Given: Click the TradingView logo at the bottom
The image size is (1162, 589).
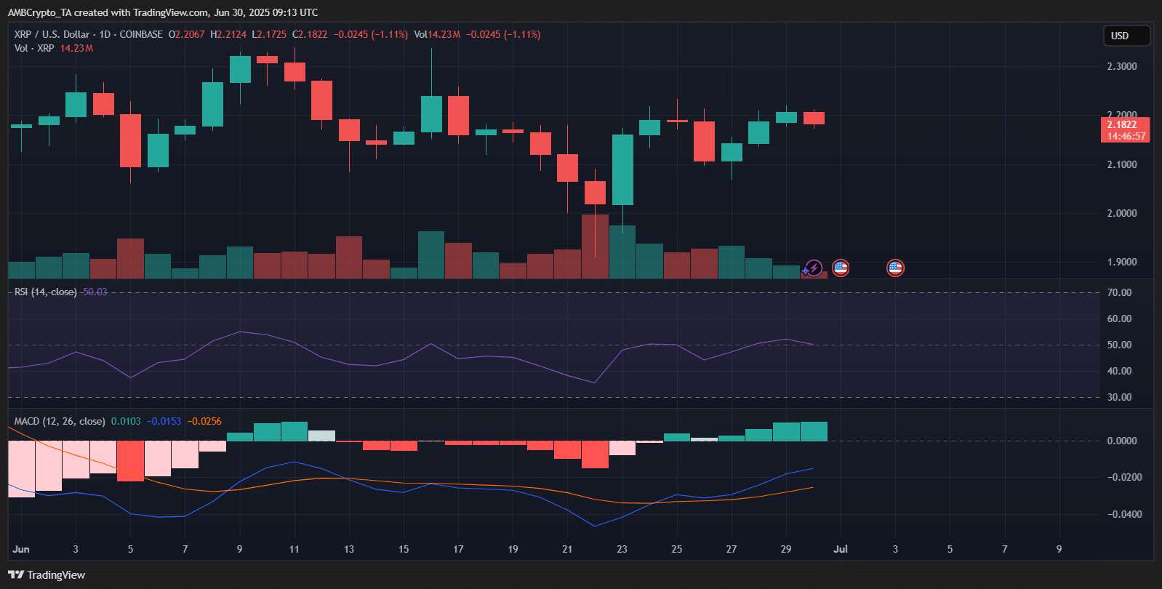Looking at the screenshot, I should point(47,574).
